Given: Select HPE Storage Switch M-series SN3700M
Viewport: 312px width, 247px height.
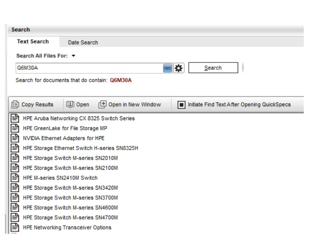Looking at the screenshot, I should [70, 198].
